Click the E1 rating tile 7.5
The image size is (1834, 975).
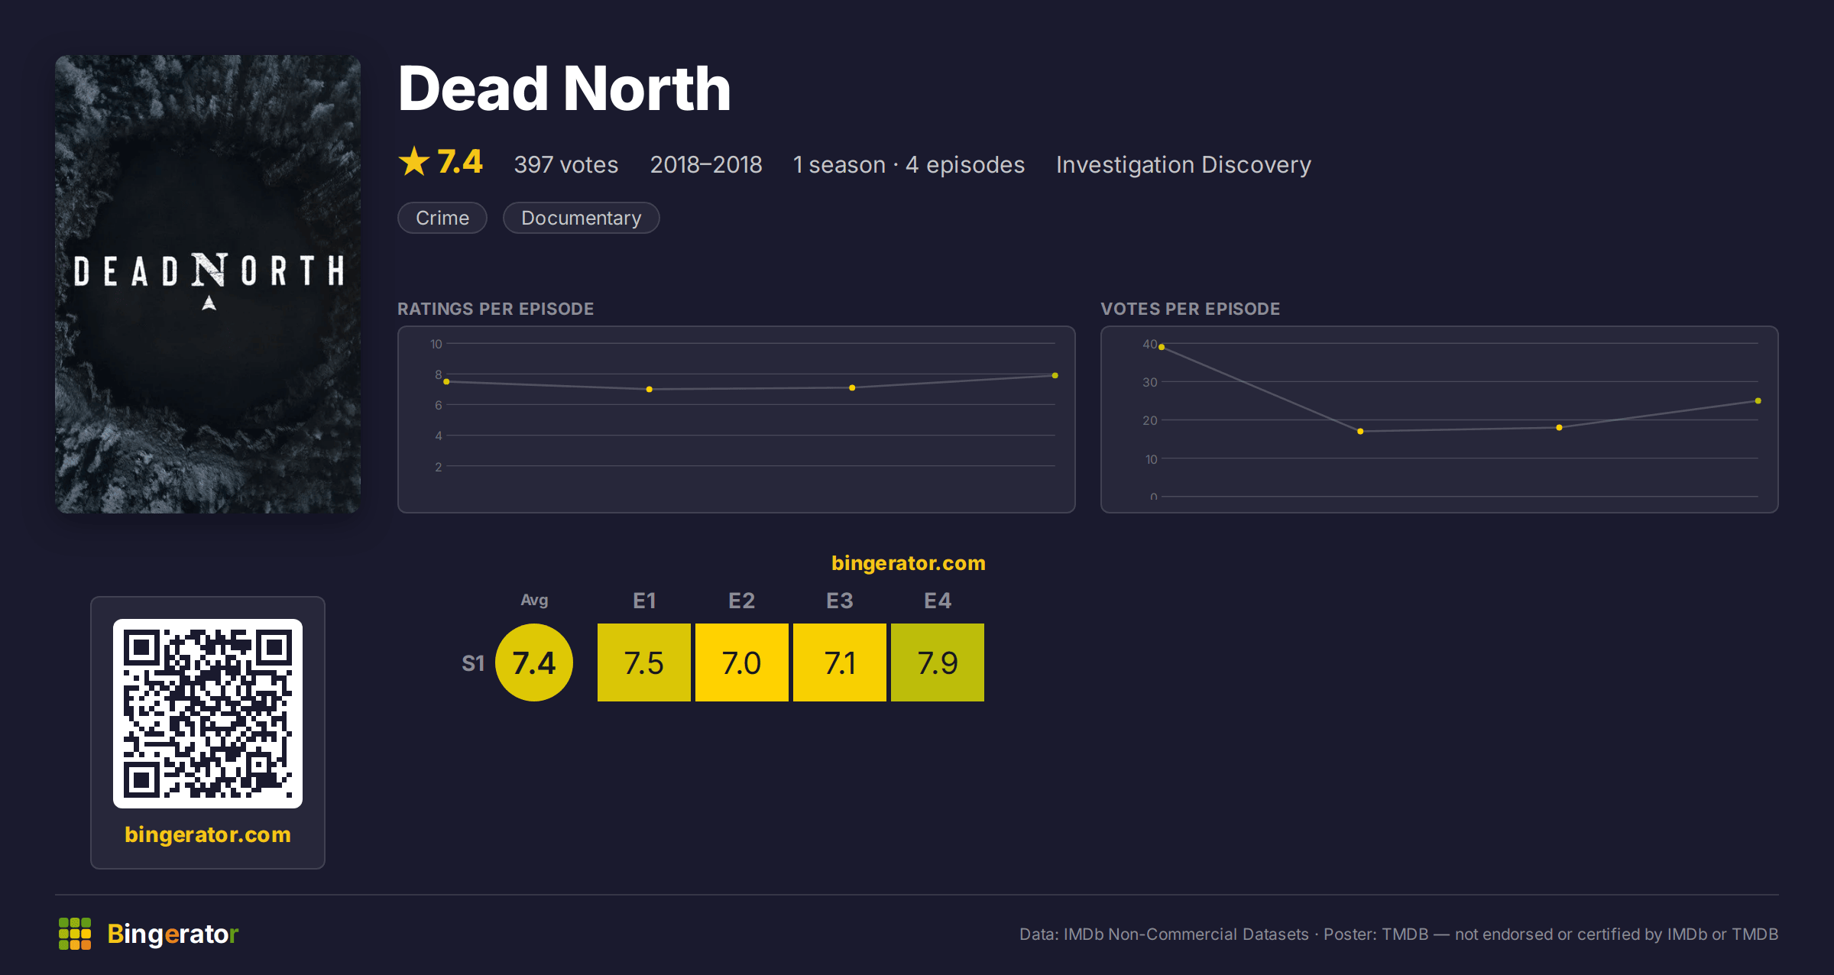click(x=644, y=662)
